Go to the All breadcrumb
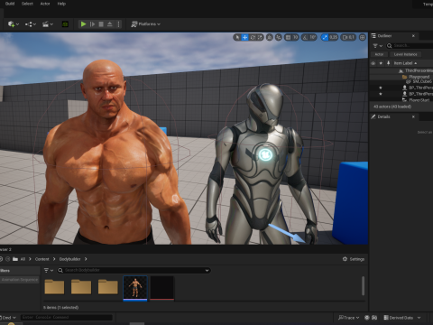 pos(23,259)
